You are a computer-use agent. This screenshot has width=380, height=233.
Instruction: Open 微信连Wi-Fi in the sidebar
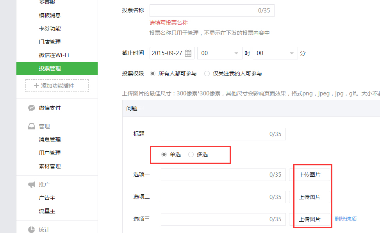point(54,55)
